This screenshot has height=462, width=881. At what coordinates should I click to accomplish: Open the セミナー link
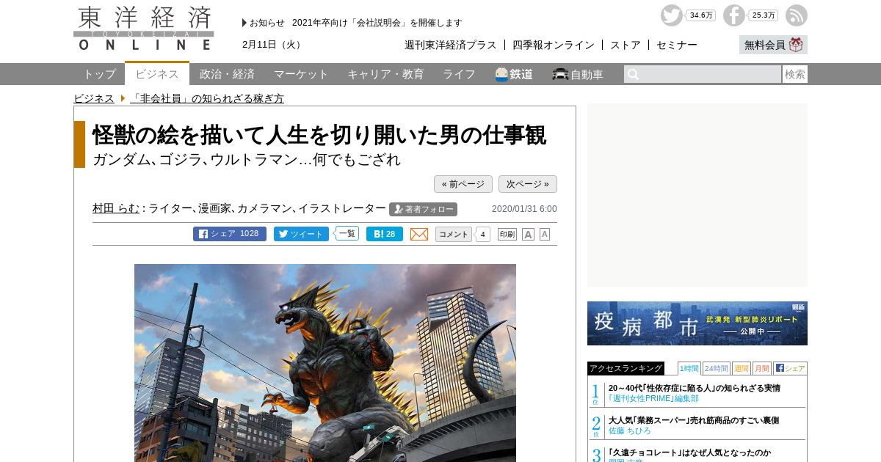pos(677,45)
